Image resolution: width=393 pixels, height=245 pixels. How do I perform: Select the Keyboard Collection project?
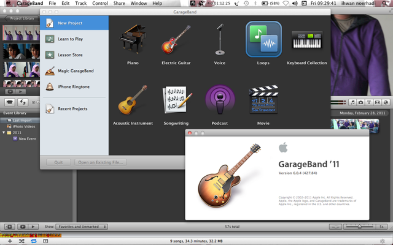(307, 40)
